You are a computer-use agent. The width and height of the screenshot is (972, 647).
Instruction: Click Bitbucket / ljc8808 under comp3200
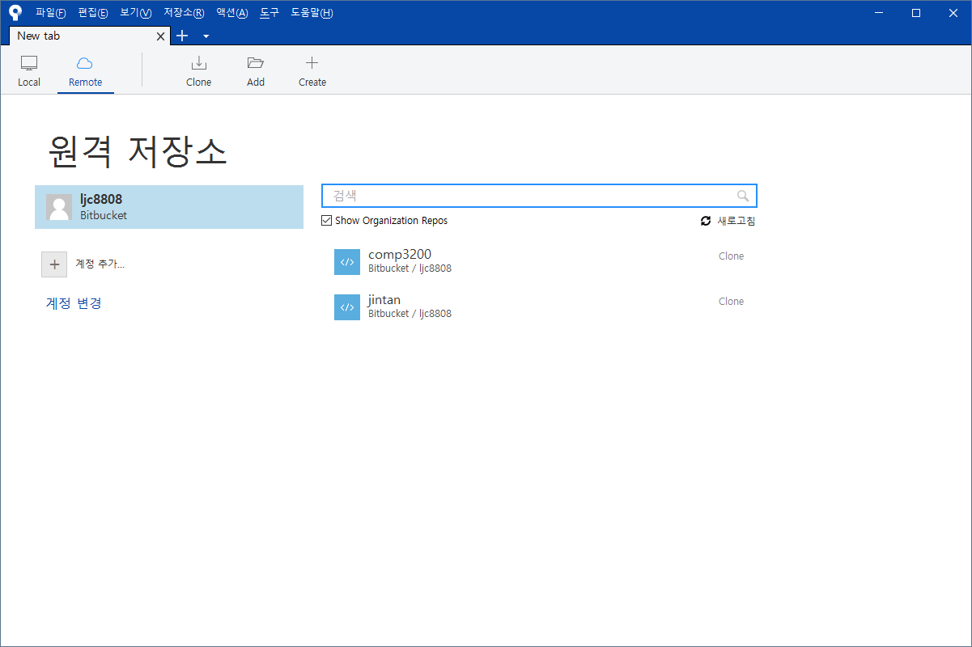click(410, 269)
